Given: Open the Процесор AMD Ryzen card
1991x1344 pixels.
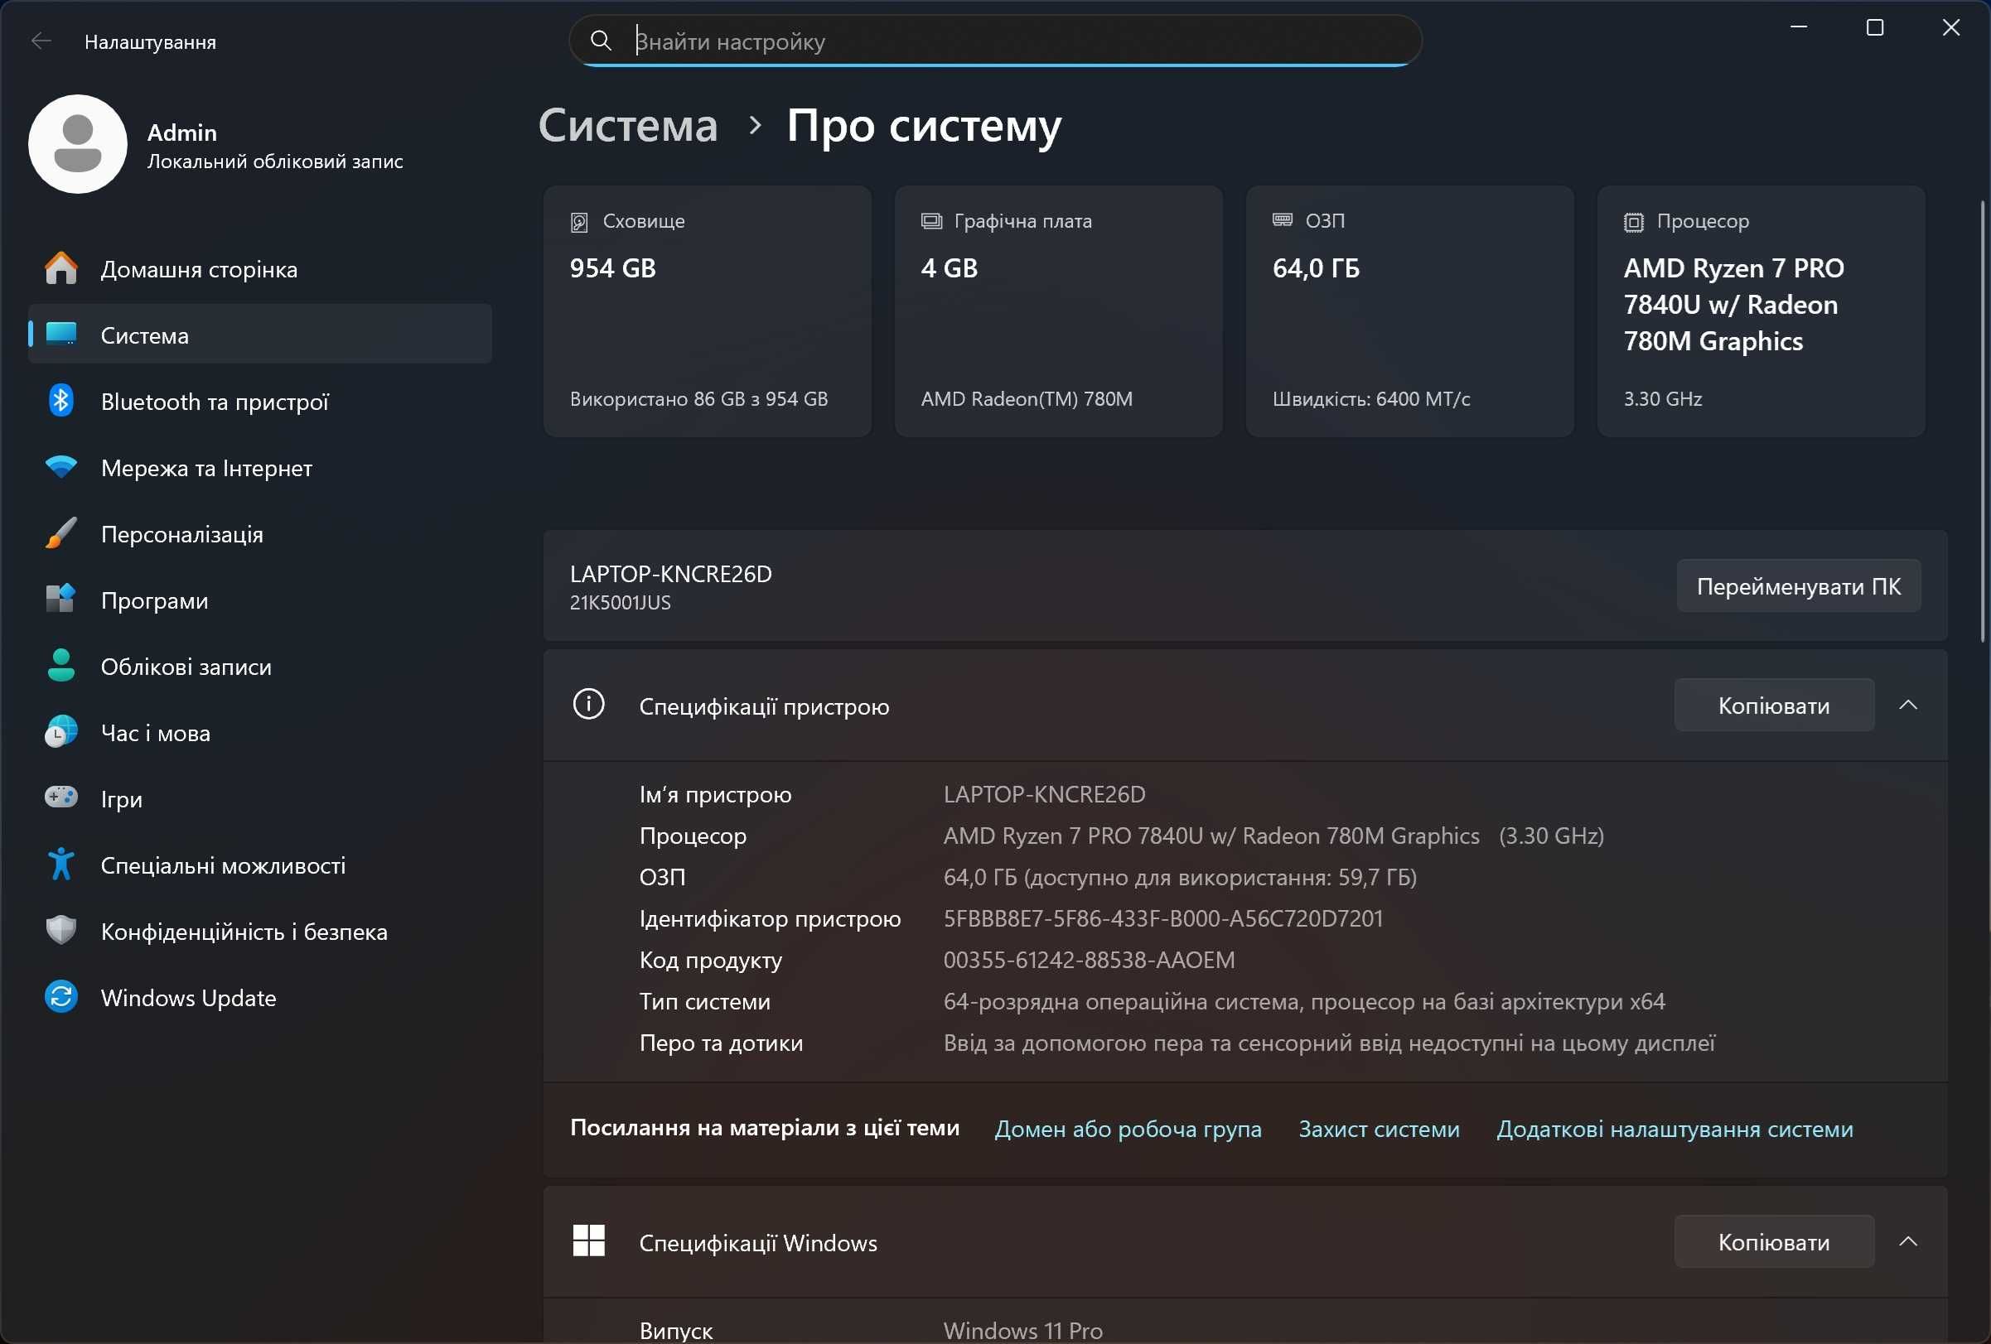Looking at the screenshot, I should click(x=1761, y=311).
